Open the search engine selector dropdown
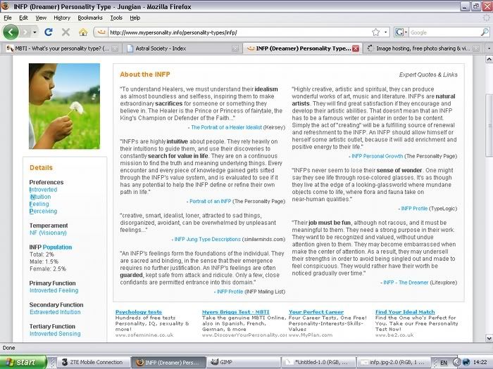Viewport: 493px width, 369px height. click(401, 32)
